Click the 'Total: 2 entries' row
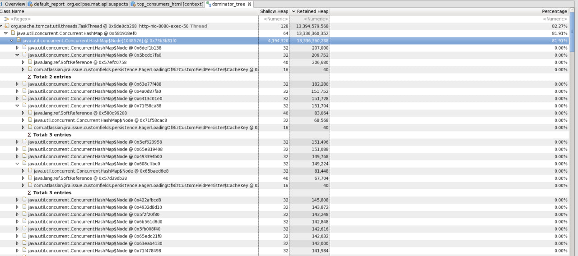Image resolution: width=578 pixels, height=256 pixels. point(284,77)
